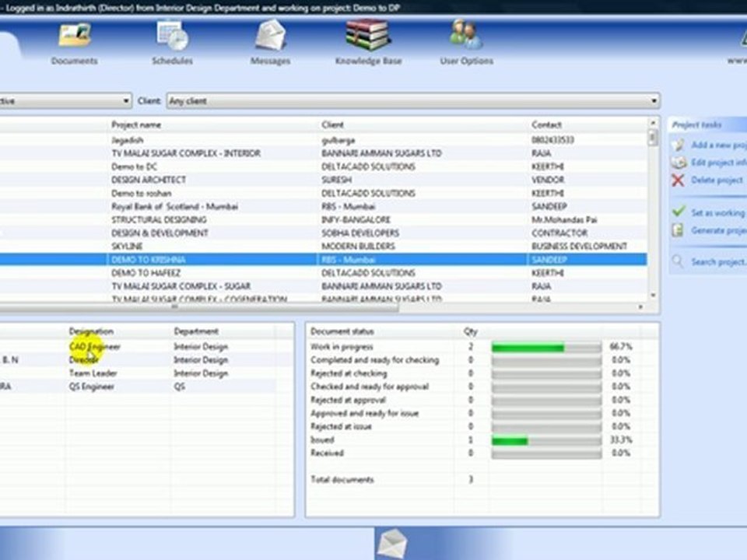Screen dimensions: 747x560
Task: Click the Project name column header
Action: pyautogui.click(x=136, y=124)
